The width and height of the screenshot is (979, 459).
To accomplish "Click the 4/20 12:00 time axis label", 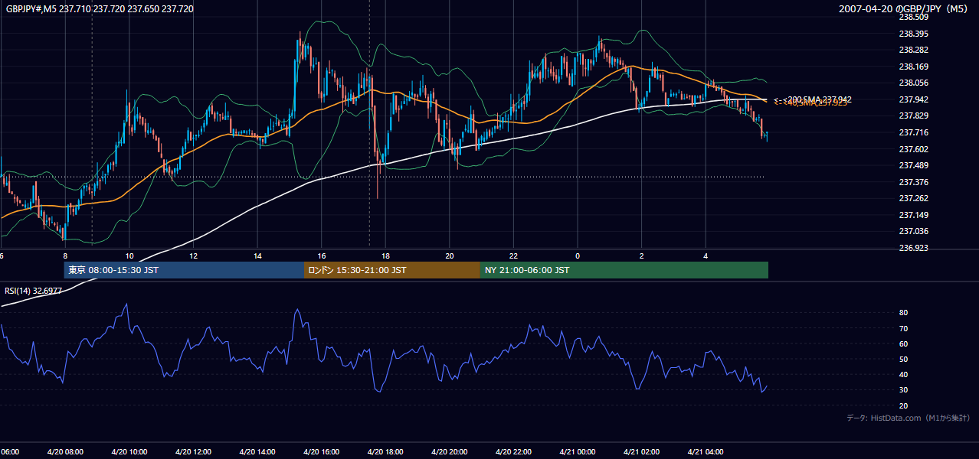I will pyautogui.click(x=193, y=452).
